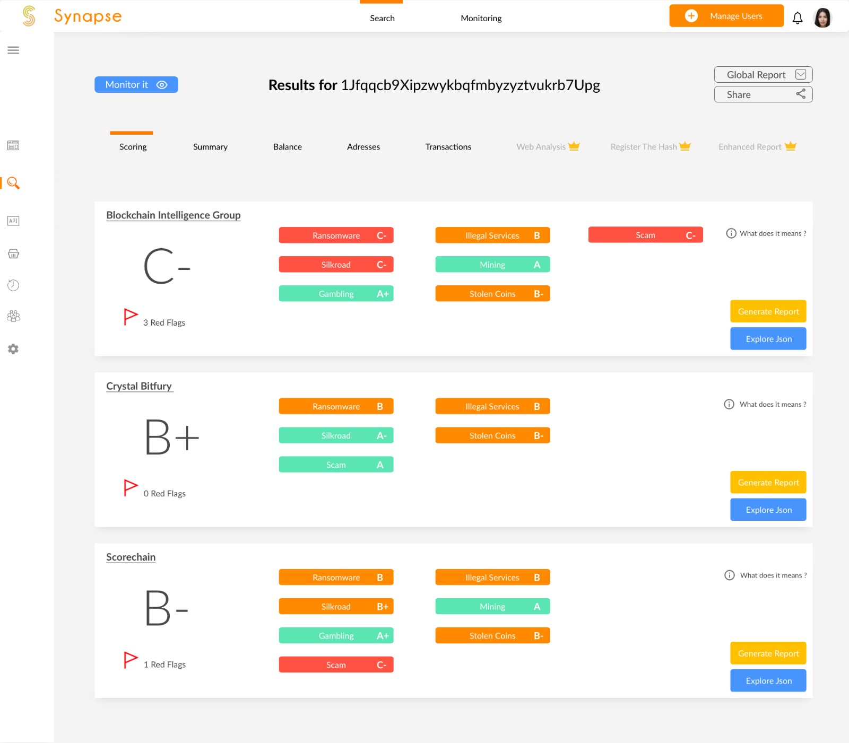Viewport: 849px width, 743px height.
Task: Explore Json for Blockchain Intelligence Group
Action: pyautogui.click(x=768, y=339)
